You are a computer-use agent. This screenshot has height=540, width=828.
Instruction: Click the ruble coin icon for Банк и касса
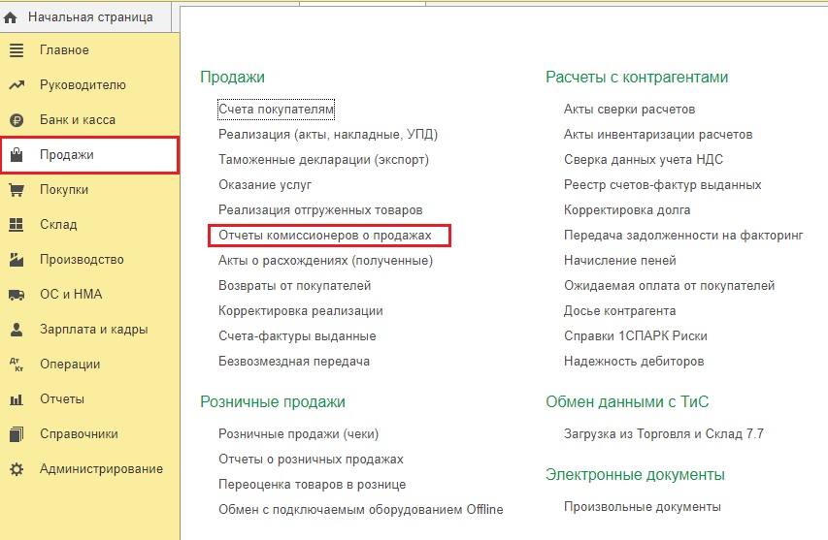point(17,120)
